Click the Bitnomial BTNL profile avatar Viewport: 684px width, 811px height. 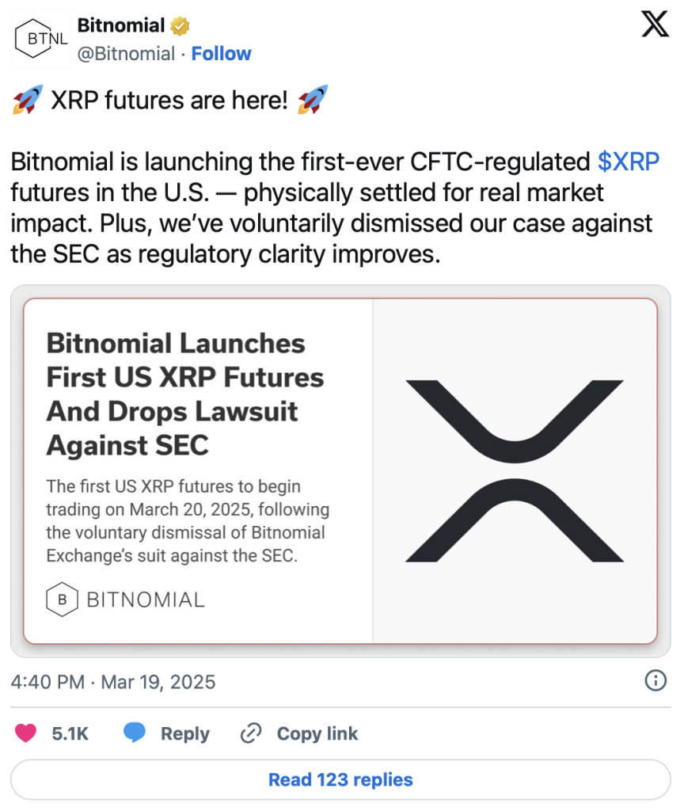41,39
